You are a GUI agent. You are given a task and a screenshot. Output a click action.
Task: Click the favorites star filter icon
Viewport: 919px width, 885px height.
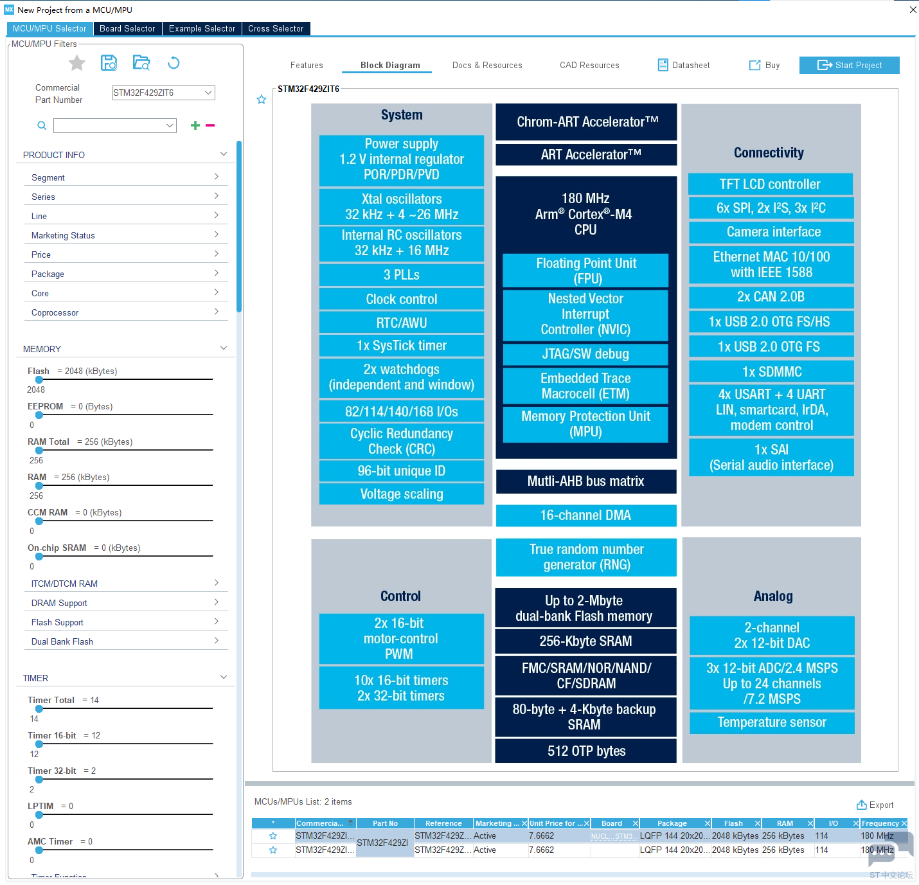tap(77, 63)
